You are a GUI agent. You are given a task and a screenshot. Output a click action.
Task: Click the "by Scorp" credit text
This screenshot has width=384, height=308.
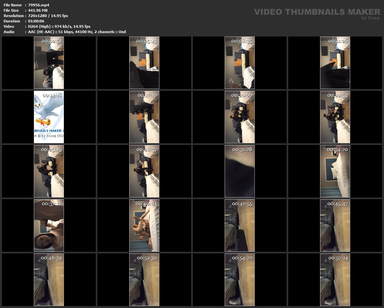[x=370, y=18]
